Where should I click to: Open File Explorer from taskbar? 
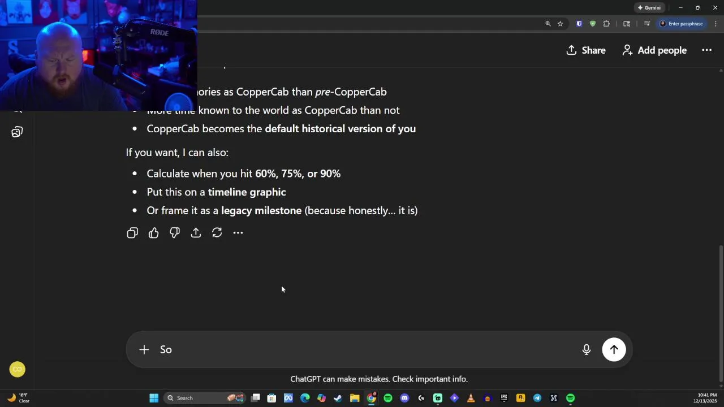pos(355,398)
